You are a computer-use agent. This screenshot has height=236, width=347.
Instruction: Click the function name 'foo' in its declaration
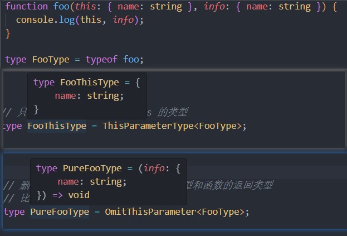pos(61,6)
